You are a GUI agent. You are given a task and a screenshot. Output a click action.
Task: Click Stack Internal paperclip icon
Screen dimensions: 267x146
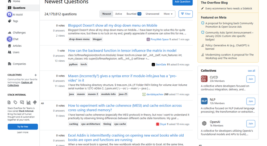tap(35, 103)
